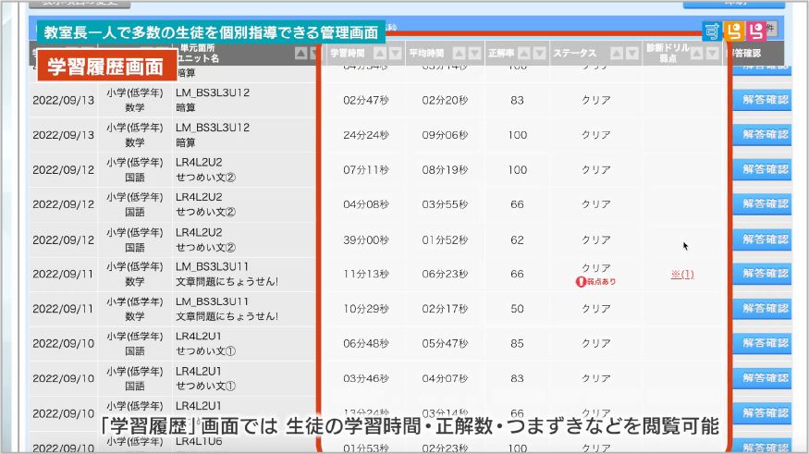809x454 pixels.
Task: Sort 正解率 column descending
Action: [539, 54]
